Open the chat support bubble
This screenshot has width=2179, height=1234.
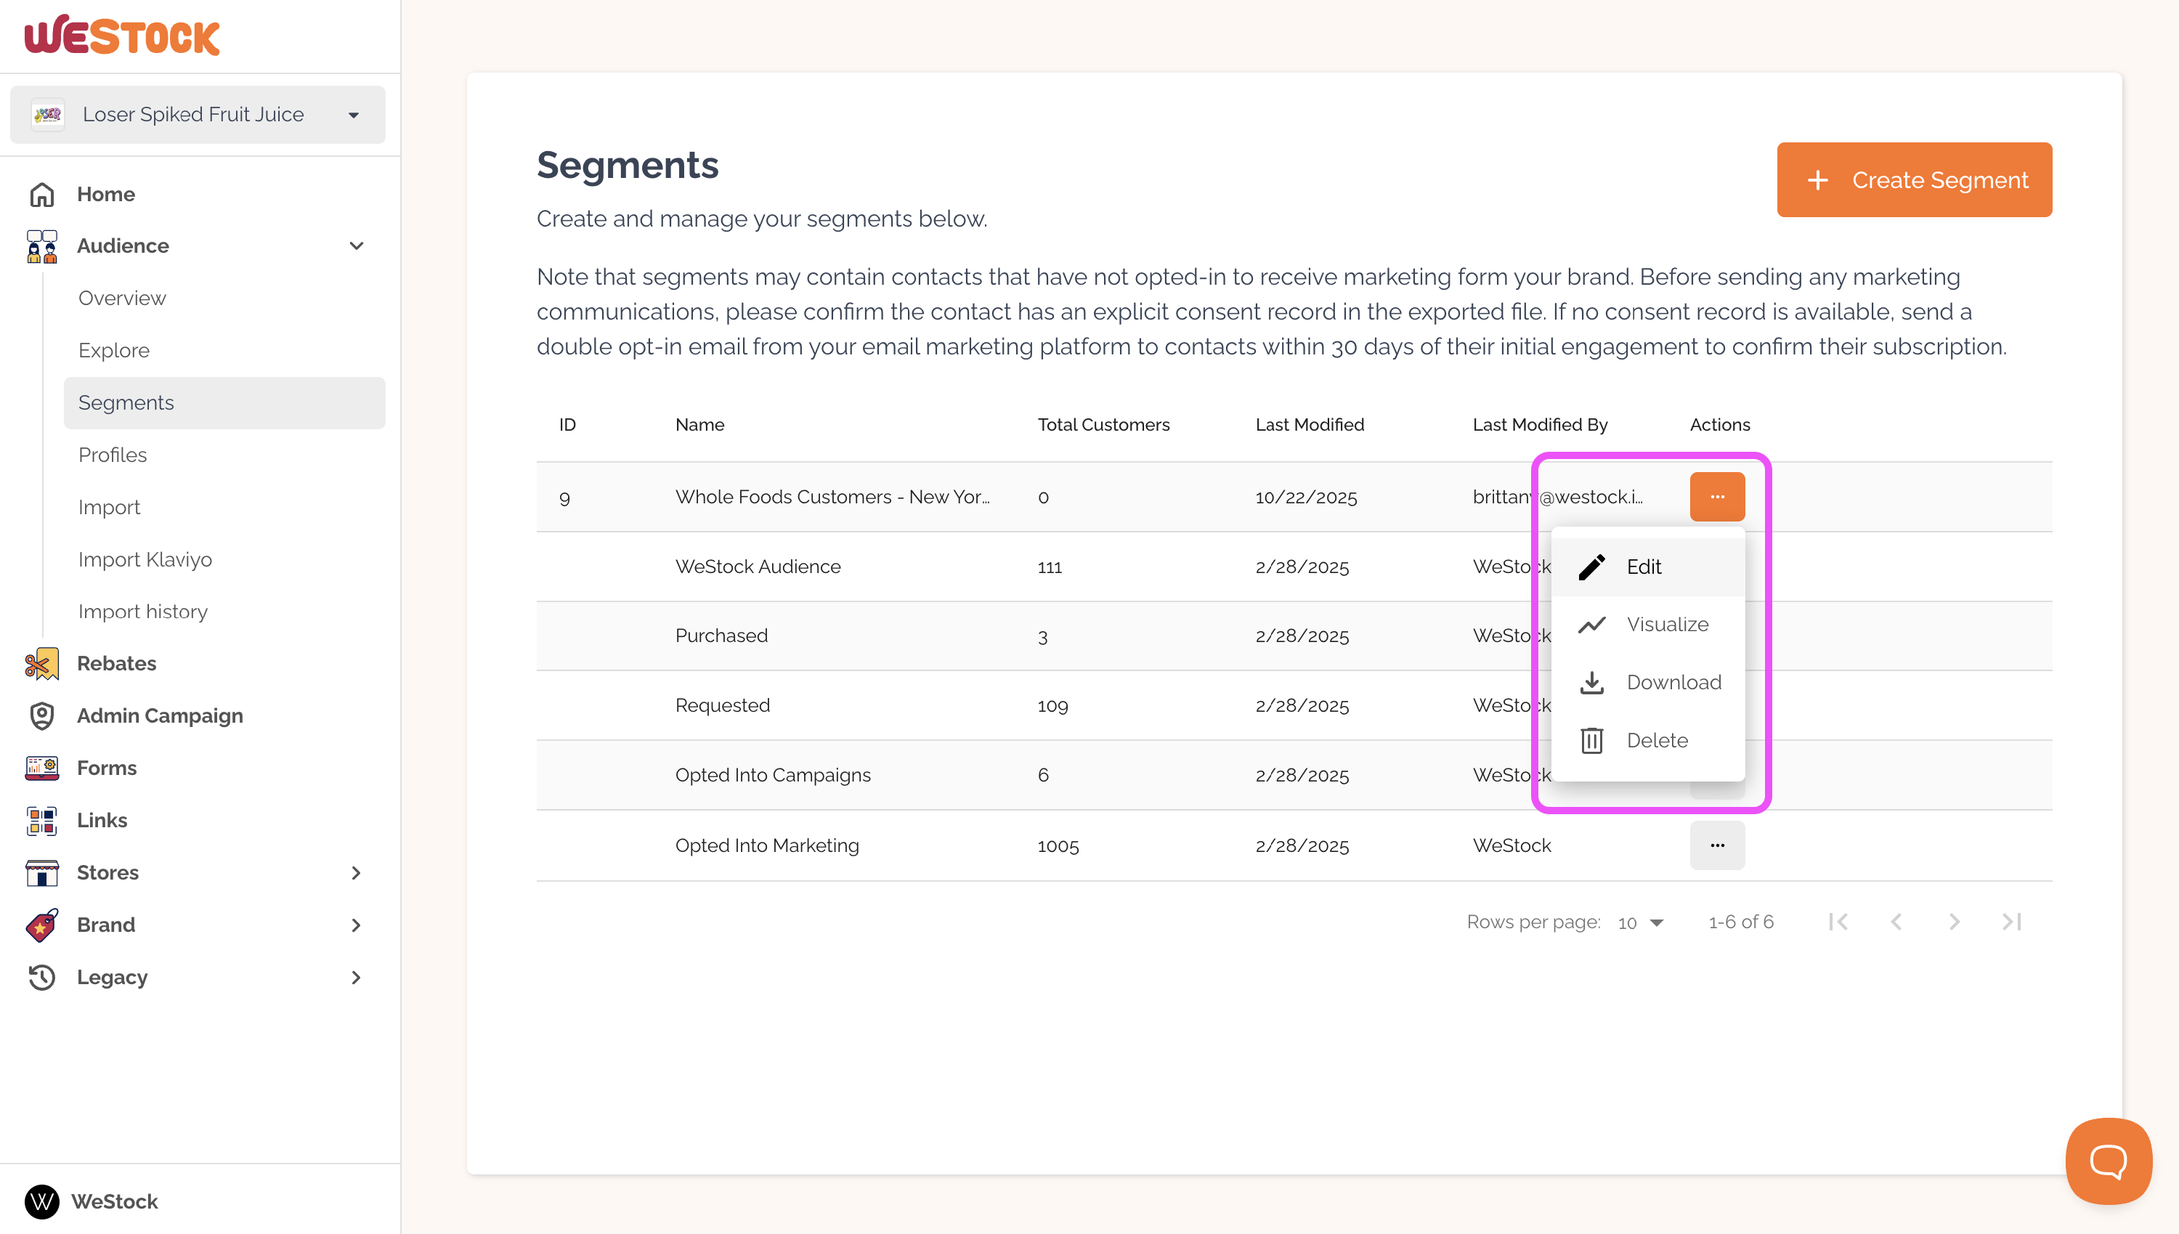click(2107, 1160)
